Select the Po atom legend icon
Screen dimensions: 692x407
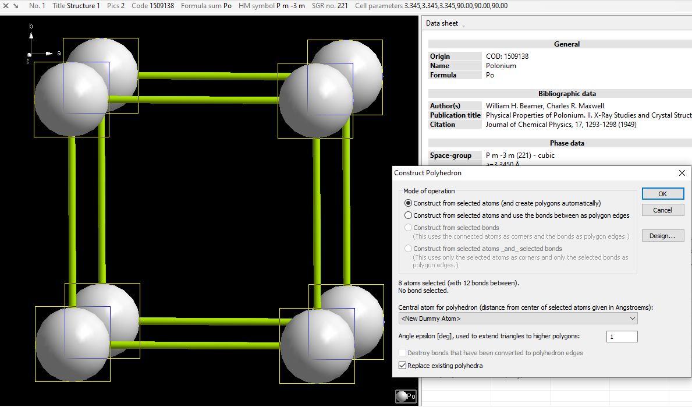pyautogui.click(x=405, y=396)
